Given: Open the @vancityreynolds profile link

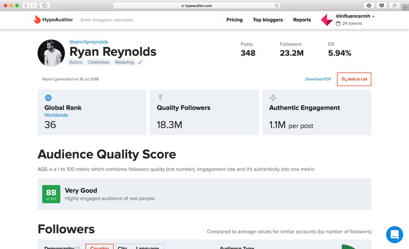Looking at the screenshot, I should coord(89,42).
